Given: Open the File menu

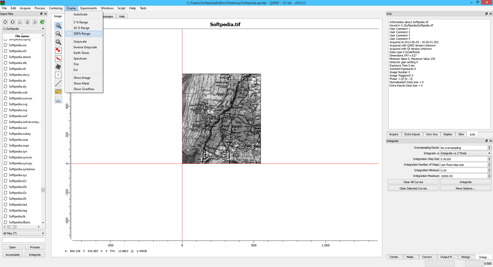Looking at the screenshot, I should [x=4, y=8].
